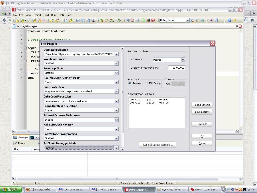The image size is (257, 193).
Task: Open the Project menu
Action: [x=37, y=15]
